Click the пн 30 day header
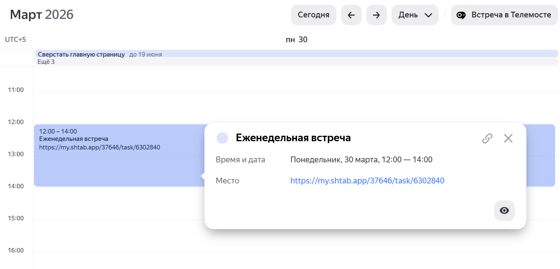 (x=296, y=40)
